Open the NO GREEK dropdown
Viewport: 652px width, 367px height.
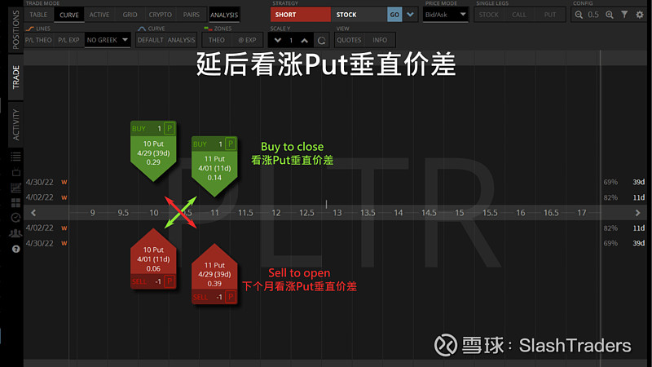coord(108,40)
